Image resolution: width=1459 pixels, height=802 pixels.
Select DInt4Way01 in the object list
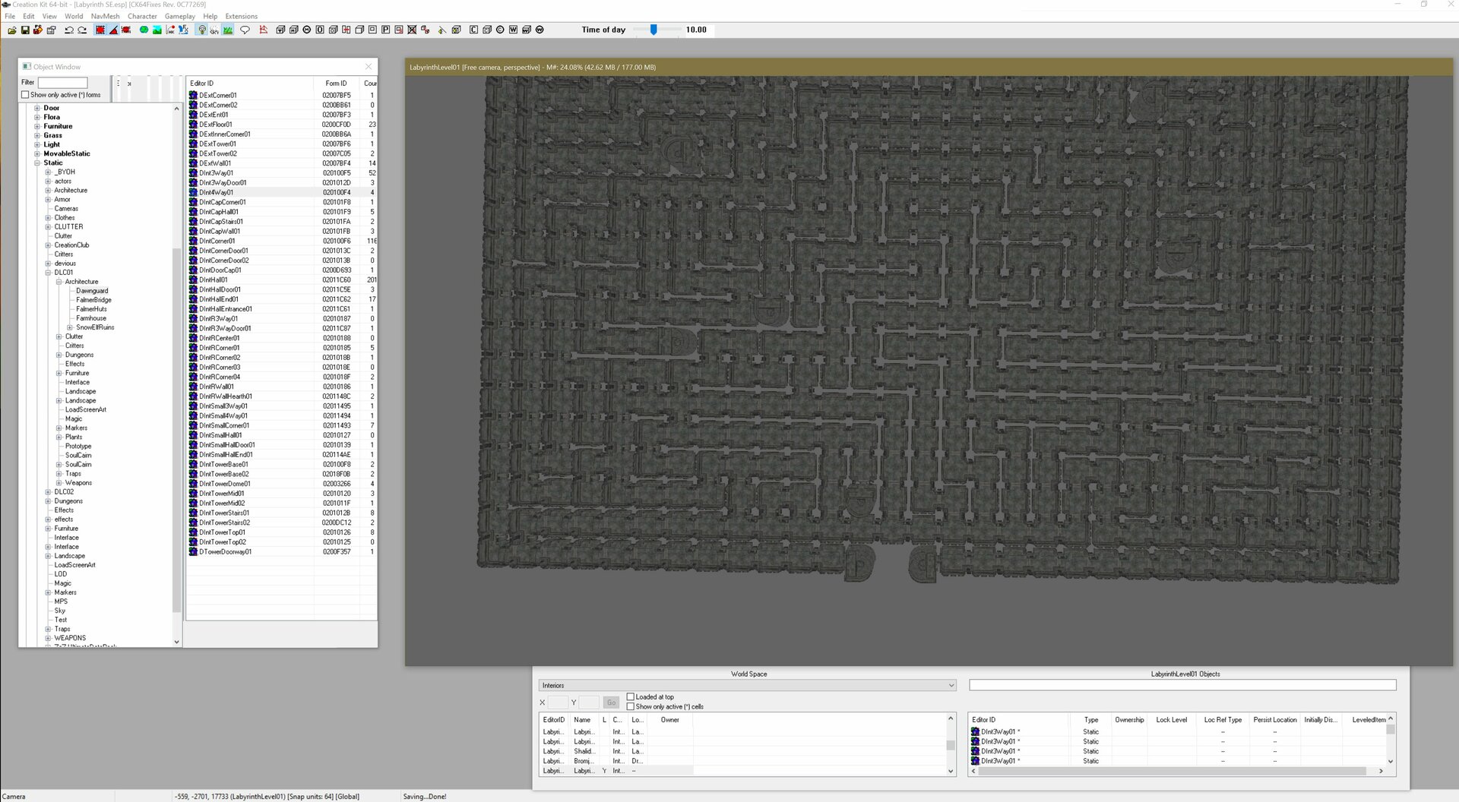pyautogui.click(x=281, y=192)
